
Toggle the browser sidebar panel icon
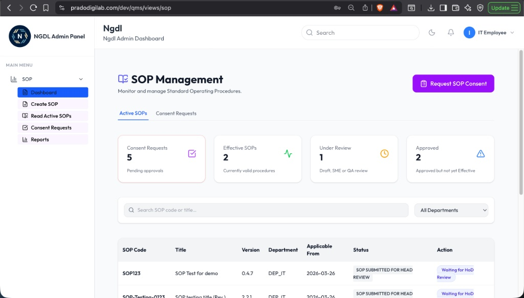coord(444,8)
